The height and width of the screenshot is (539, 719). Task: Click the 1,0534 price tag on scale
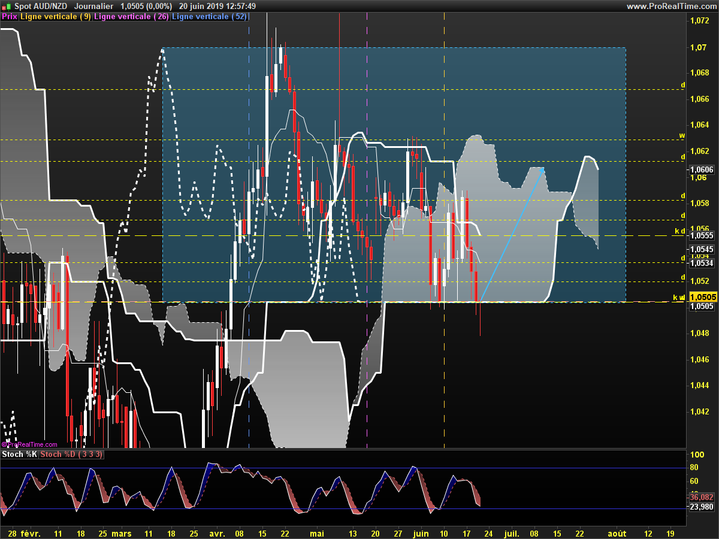pos(701,263)
